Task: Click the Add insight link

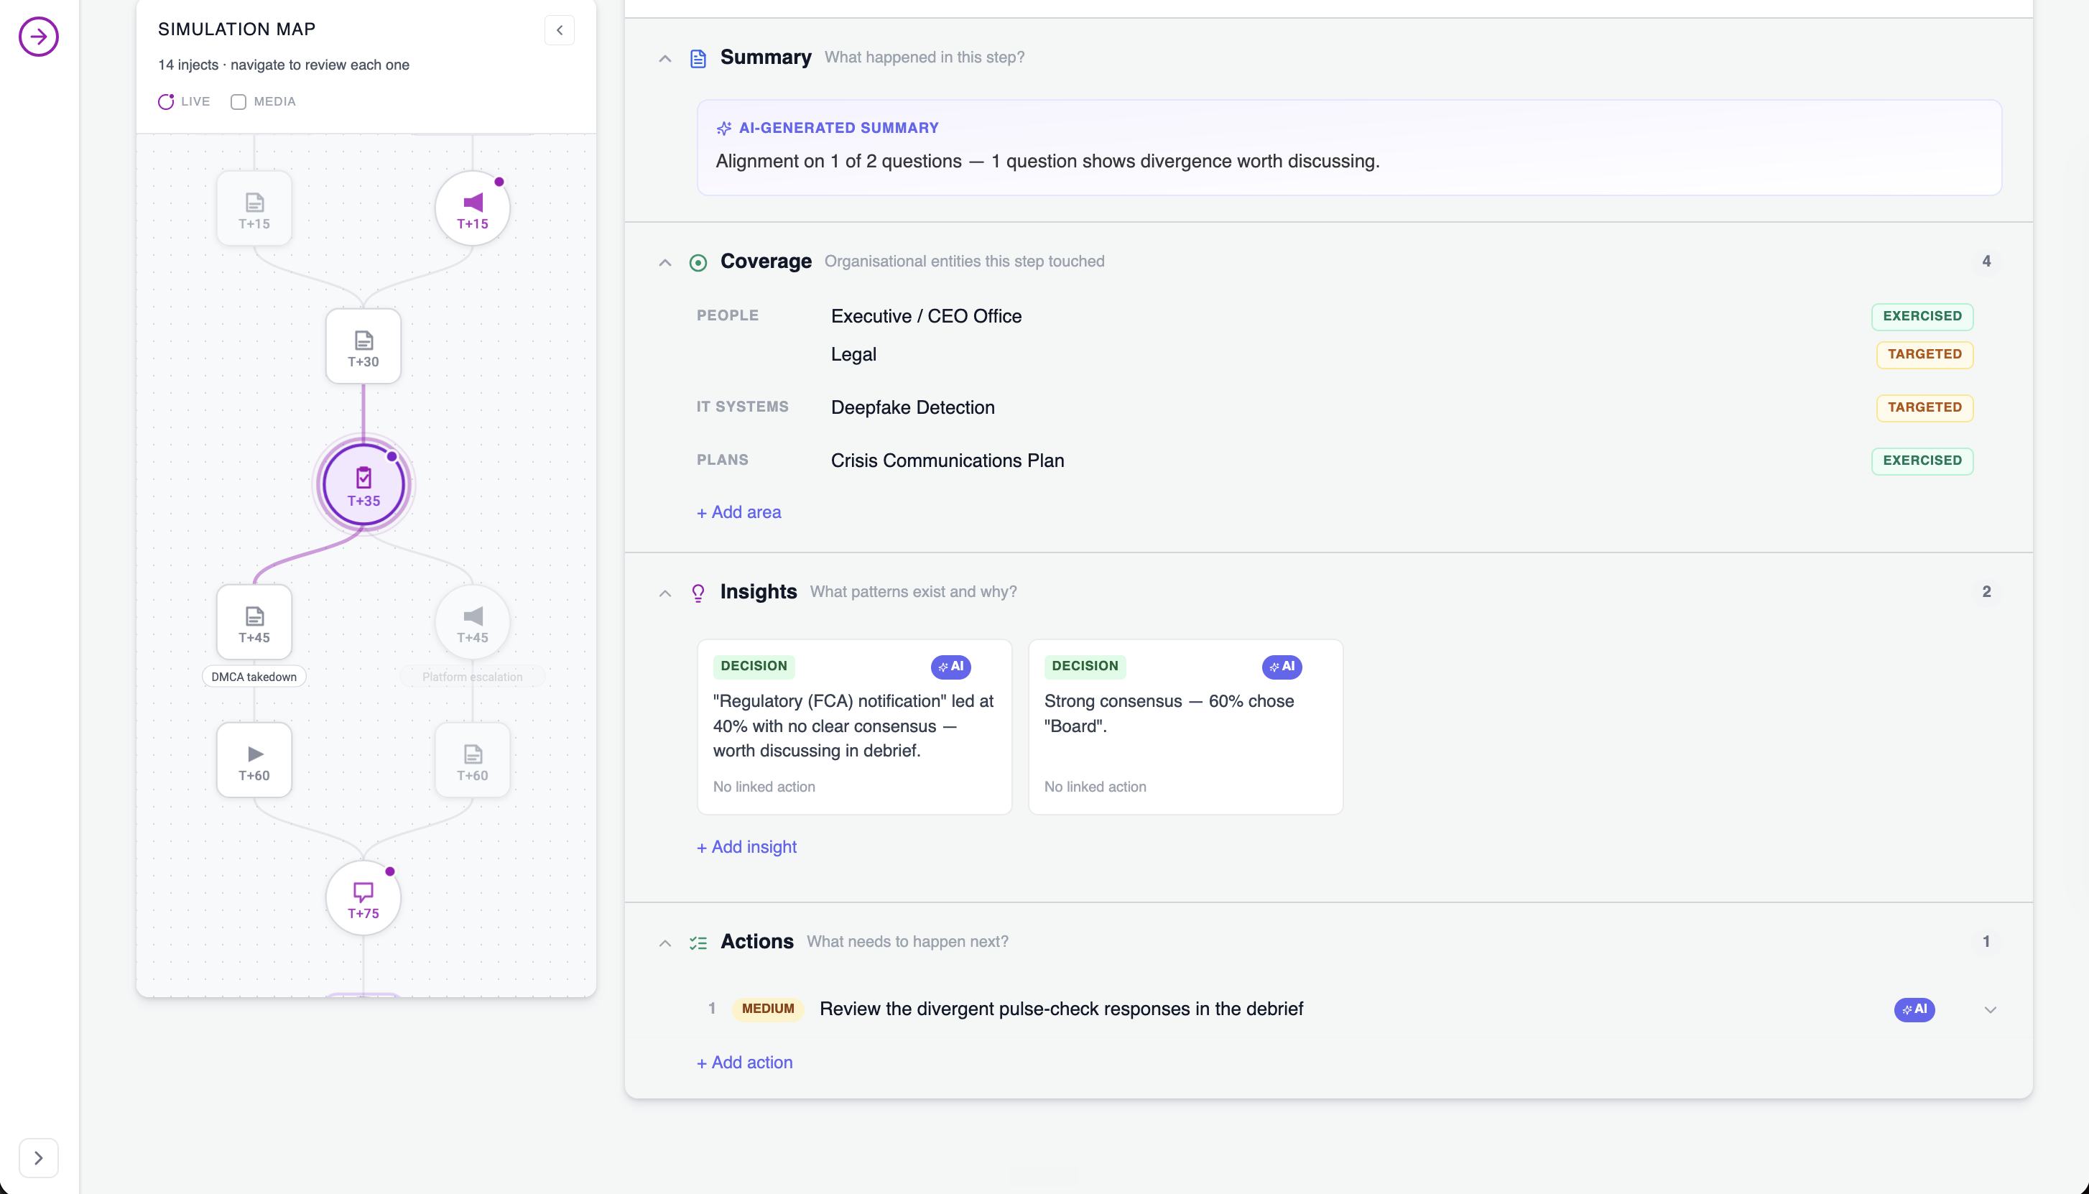Action: click(747, 847)
